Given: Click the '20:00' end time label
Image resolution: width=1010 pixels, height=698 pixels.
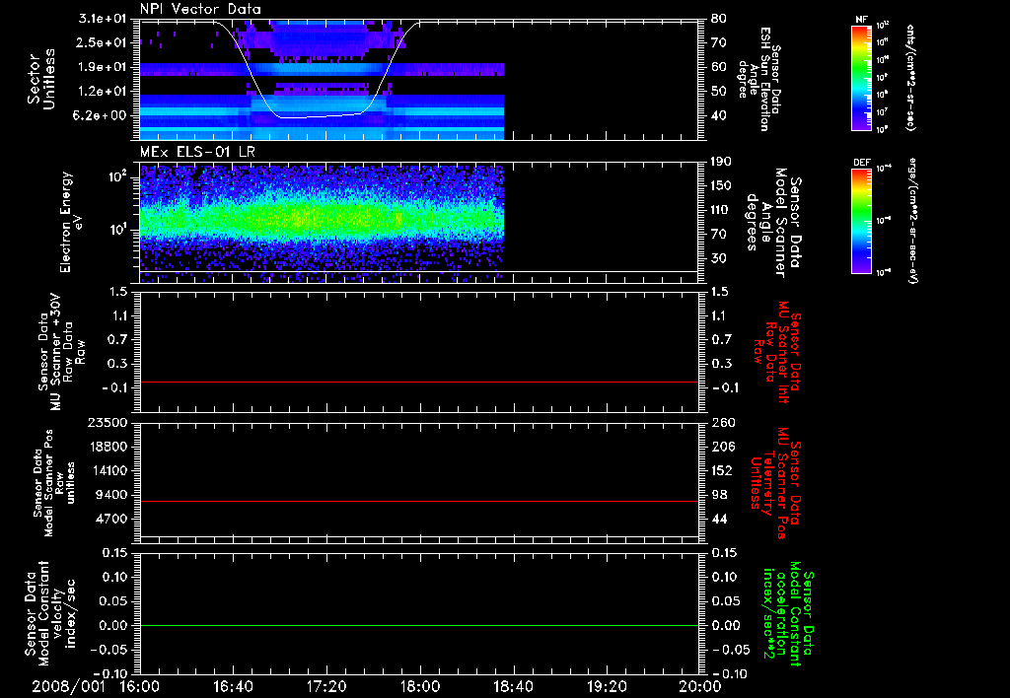Looking at the screenshot, I should click(x=700, y=686).
